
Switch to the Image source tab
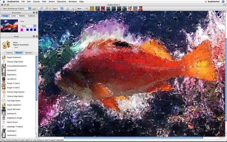[x=5, y=16]
